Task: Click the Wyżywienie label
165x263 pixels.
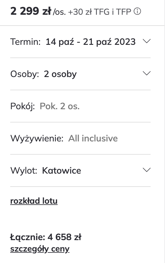Action: [x=37, y=139]
